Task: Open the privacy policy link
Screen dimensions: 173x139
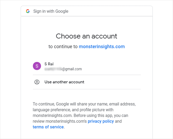Action: pos(101,121)
